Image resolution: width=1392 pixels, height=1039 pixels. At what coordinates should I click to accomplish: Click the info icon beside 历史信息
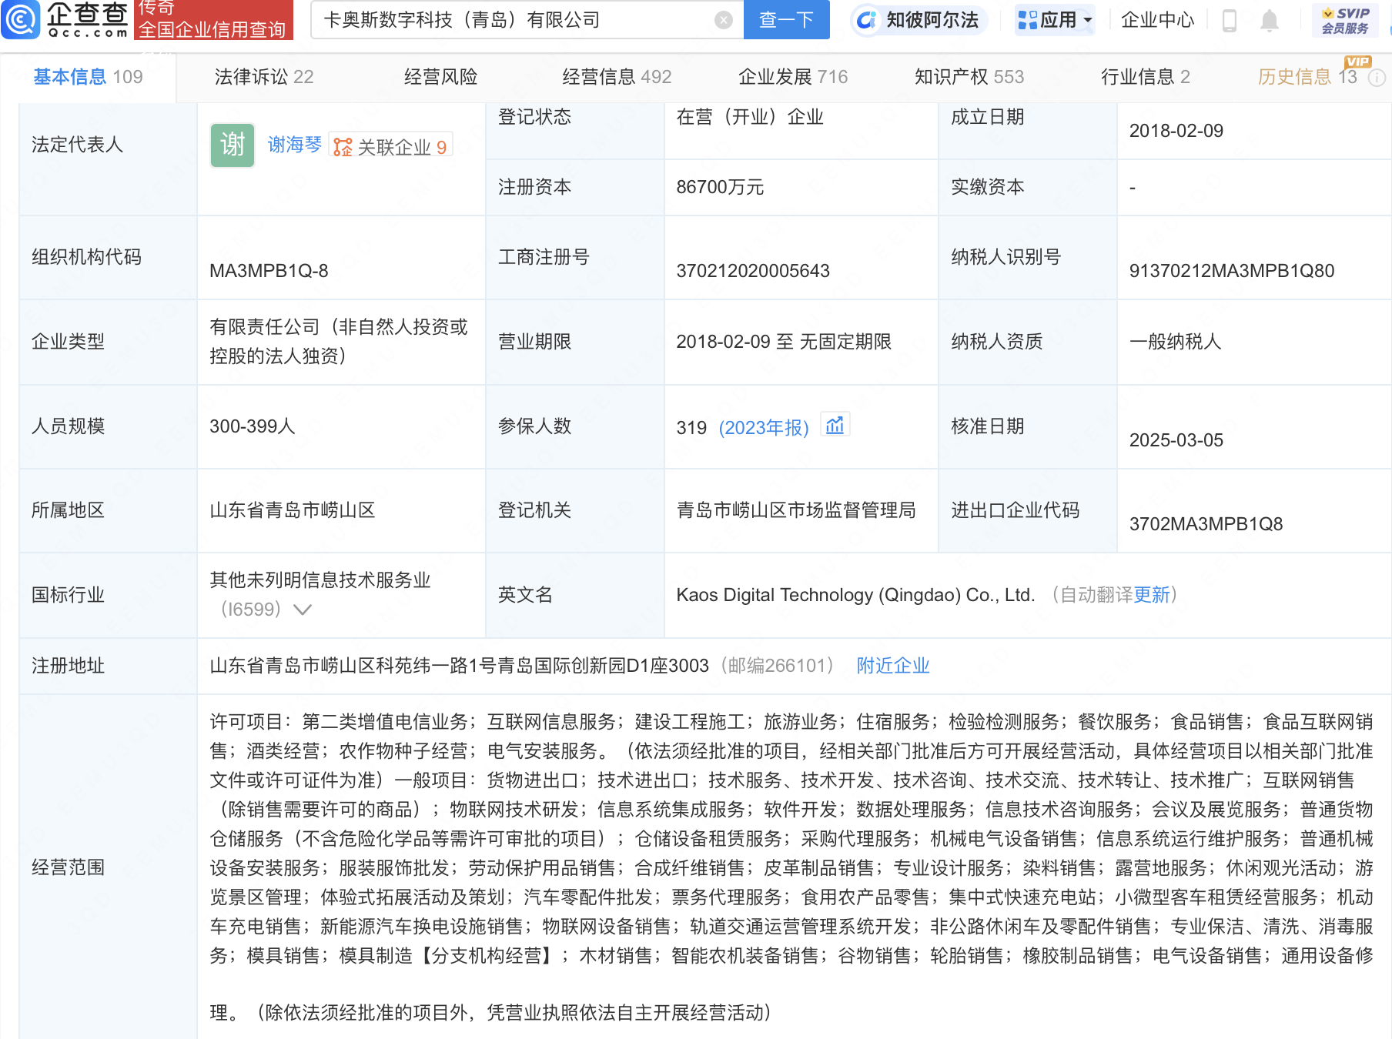[x=1377, y=78]
